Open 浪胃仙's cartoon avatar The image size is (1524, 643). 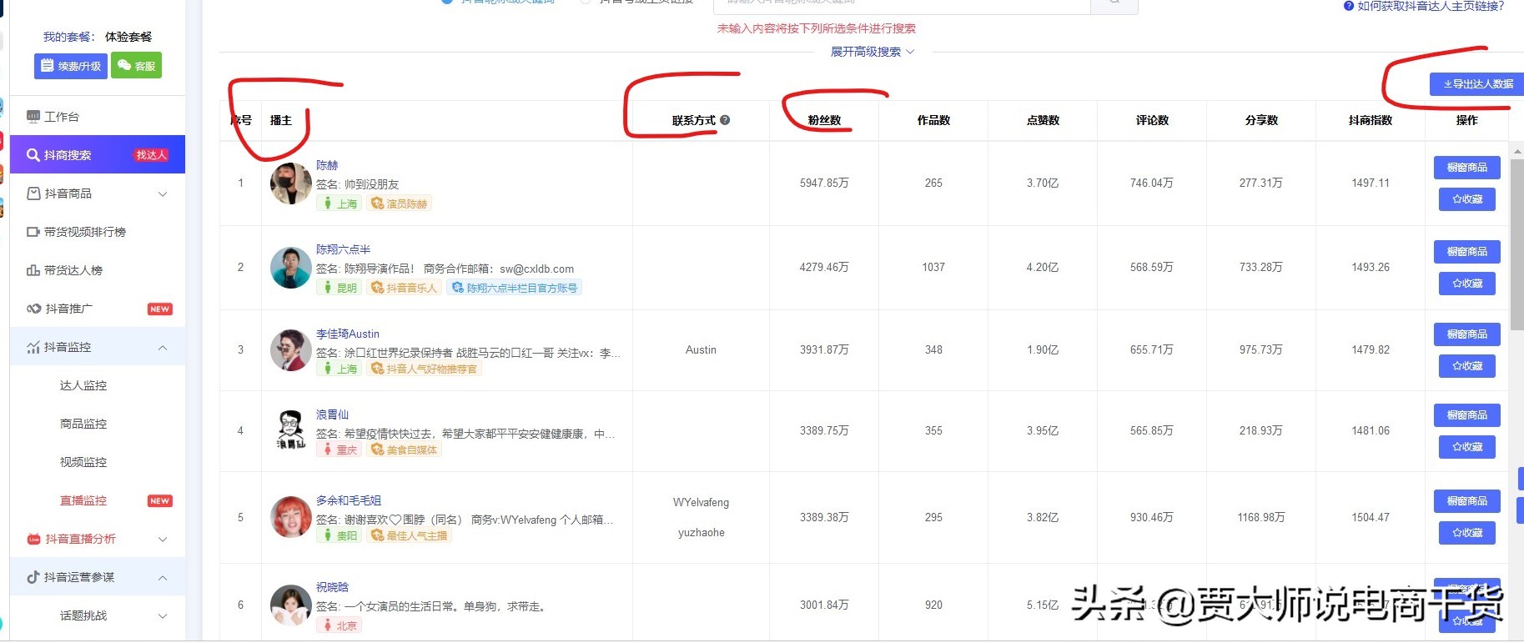pos(291,430)
